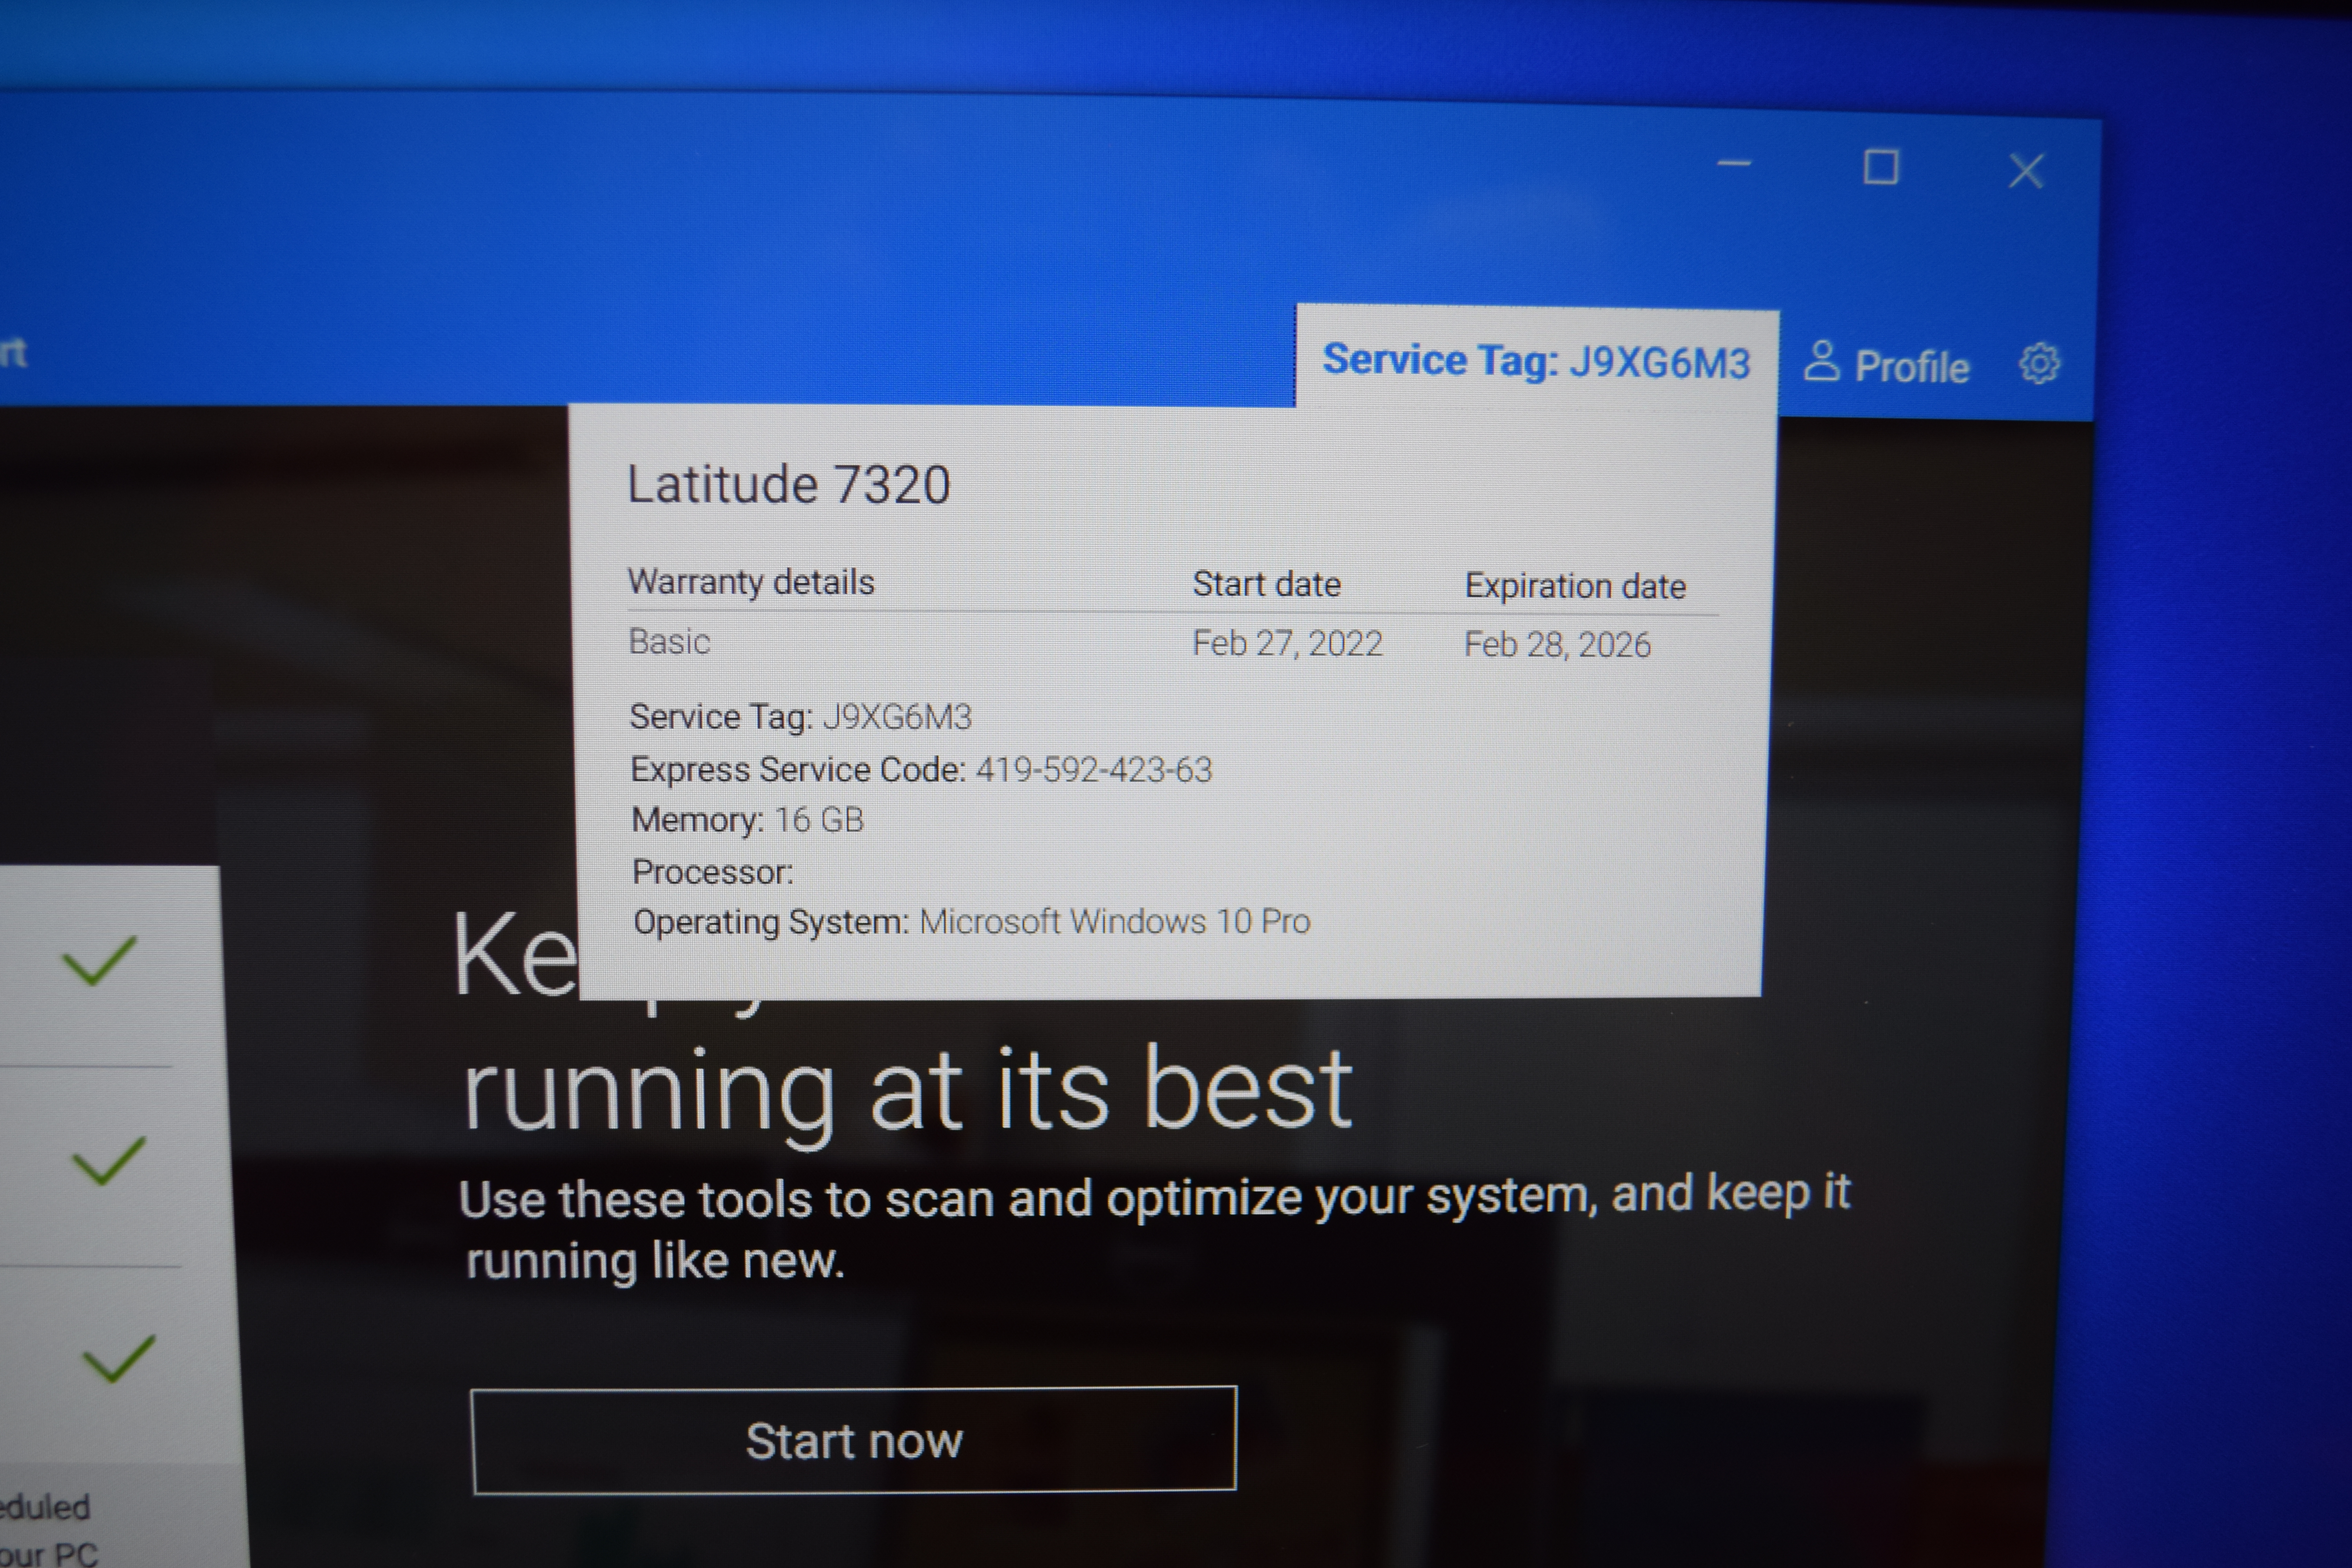Close the SupportAssist window
This screenshot has height=1568, width=2352.
(x=2027, y=171)
